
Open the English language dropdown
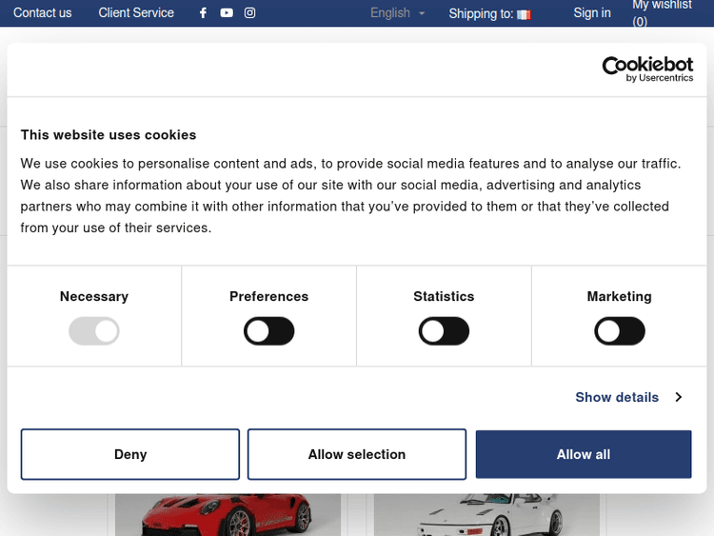(398, 13)
